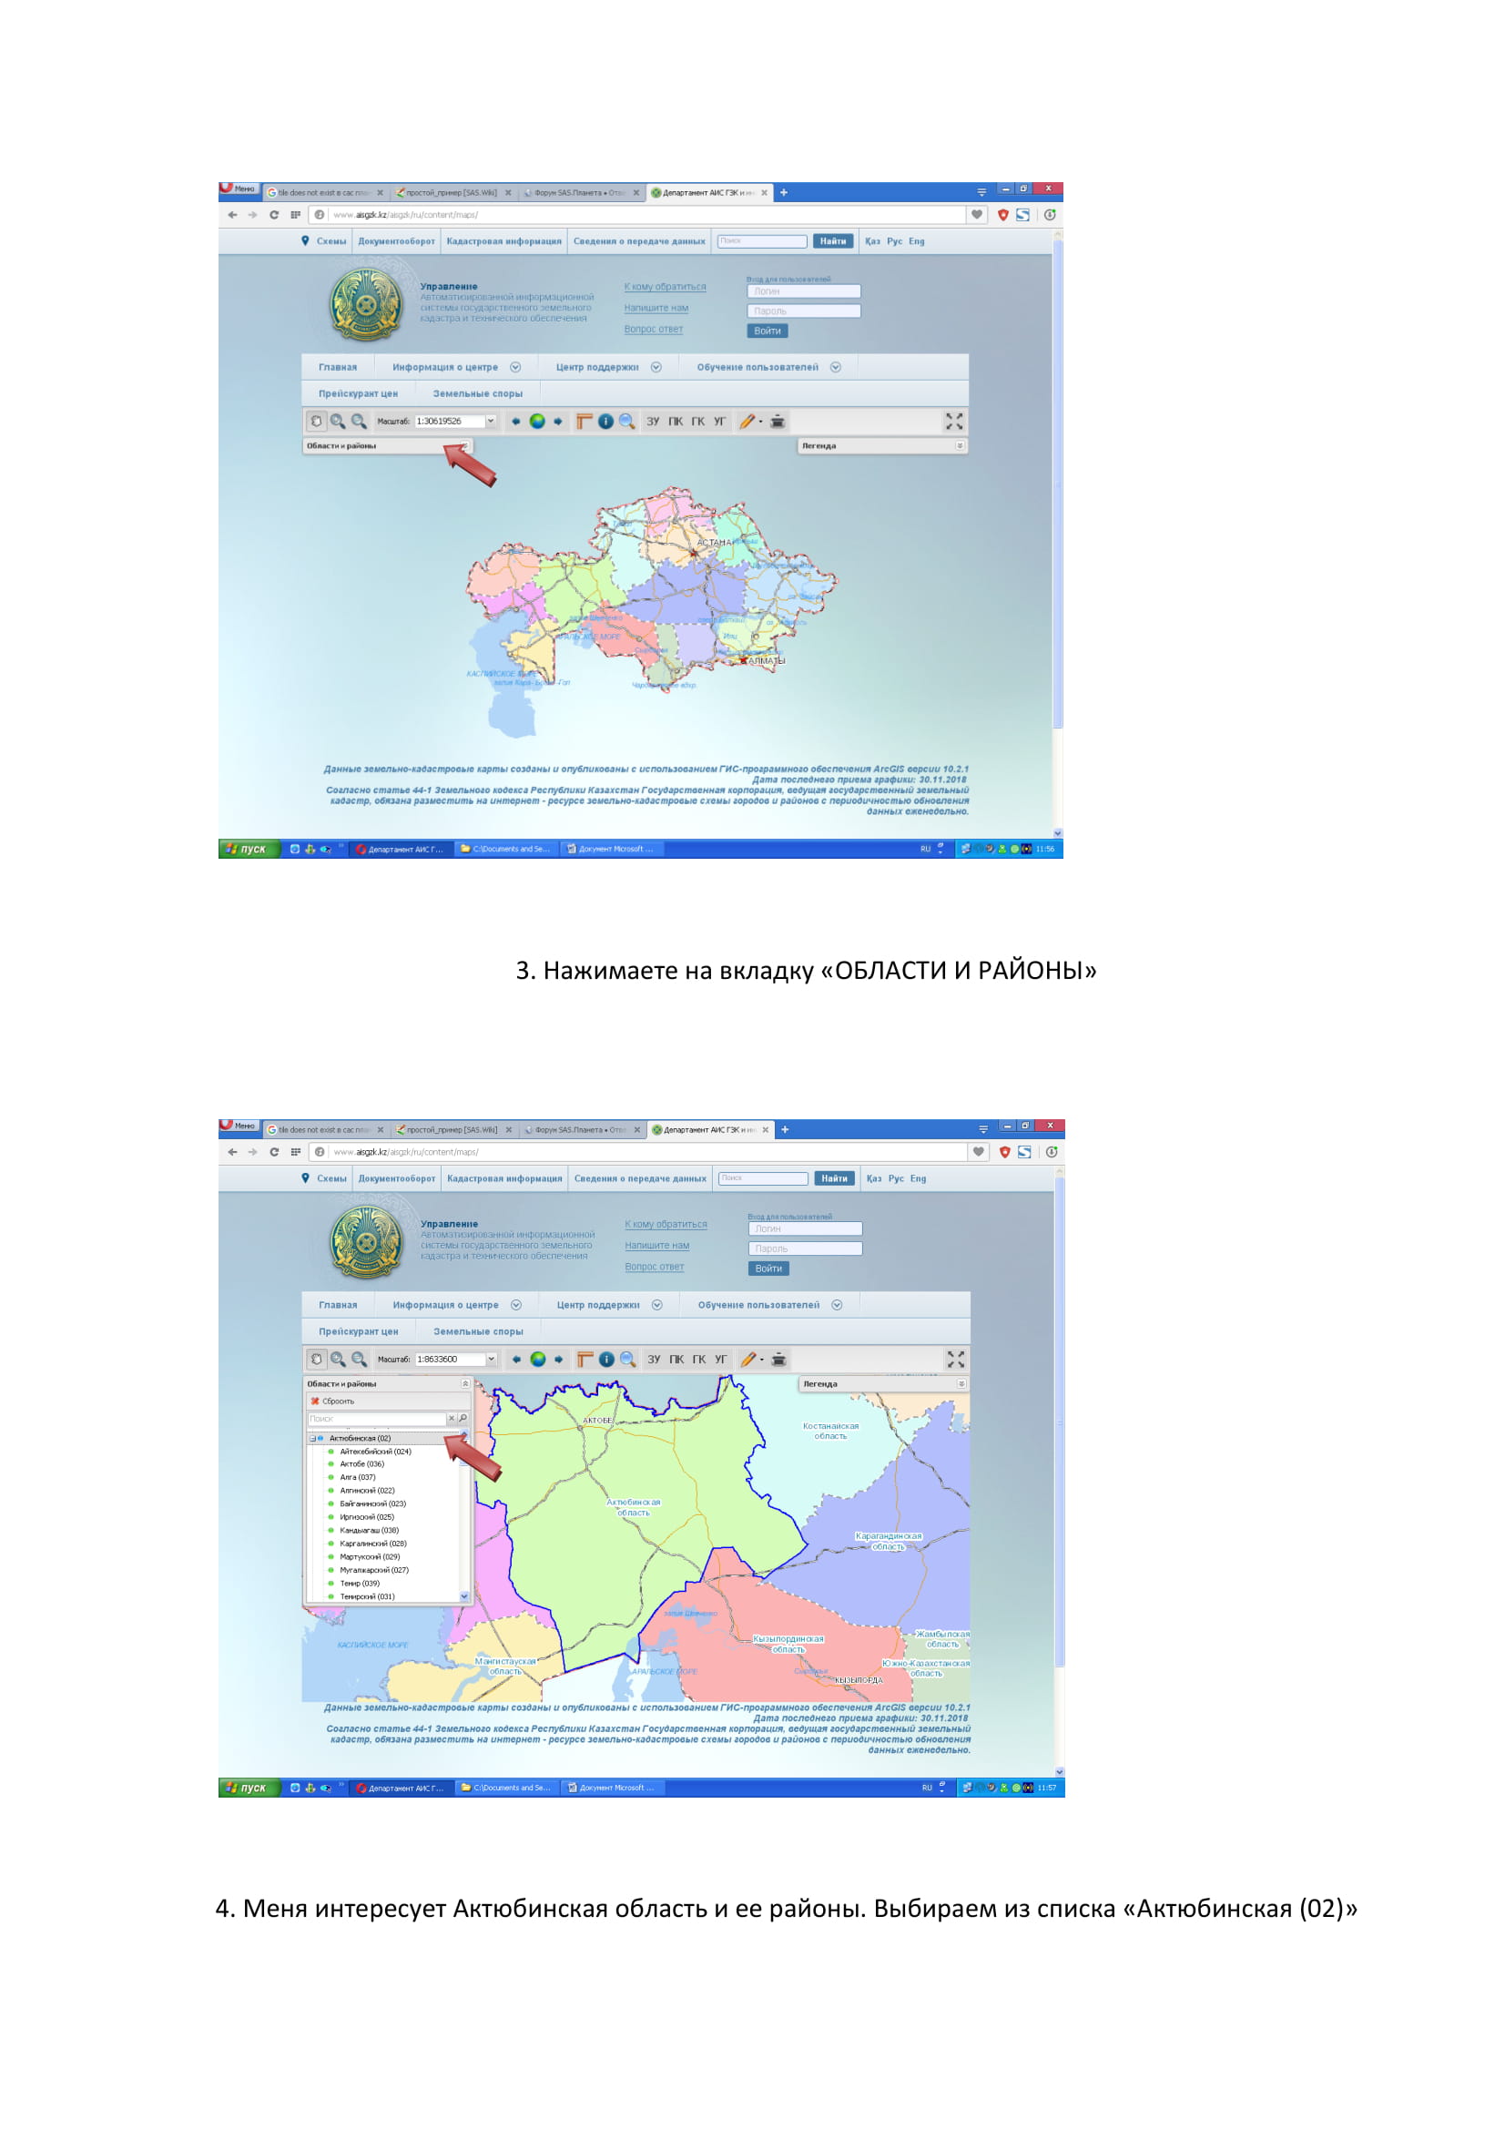The width and height of the screenshot is (1505, 2130).
Task: Toggle the УГ layer button in the lower map toolbar
Action: [x=720, y=1359]
